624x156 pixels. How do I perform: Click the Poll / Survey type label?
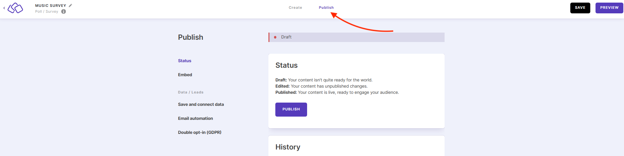[x=47, y=11]
